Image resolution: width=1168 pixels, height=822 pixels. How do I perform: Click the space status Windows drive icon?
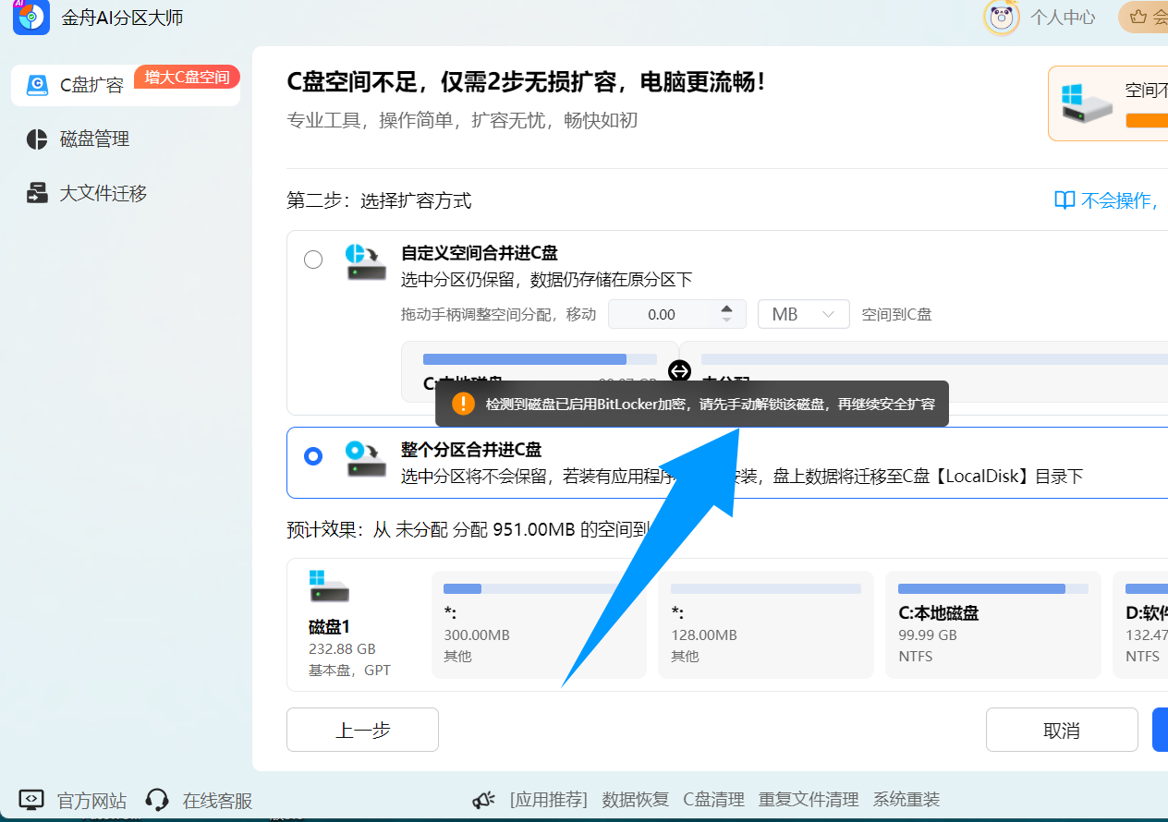[x=1086, y=103]
